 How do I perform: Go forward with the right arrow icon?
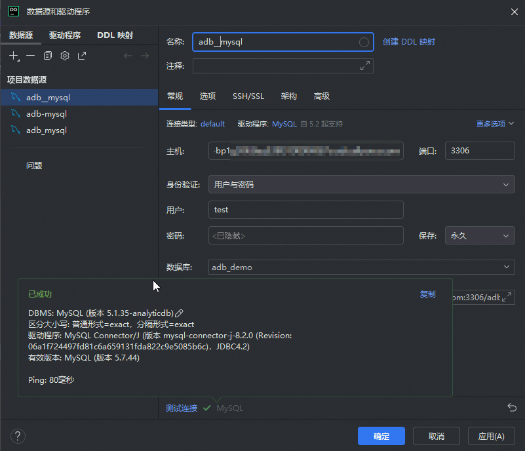(145, 56)
